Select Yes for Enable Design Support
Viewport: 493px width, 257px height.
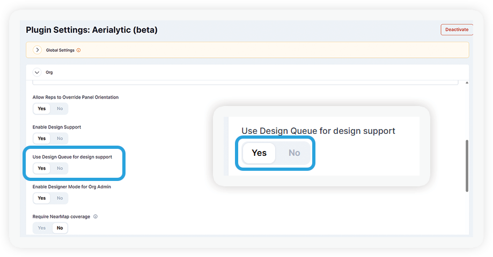42,138
